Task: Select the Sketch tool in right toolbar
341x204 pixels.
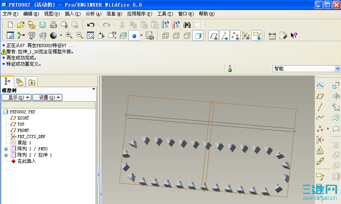Action: point(320,86)
